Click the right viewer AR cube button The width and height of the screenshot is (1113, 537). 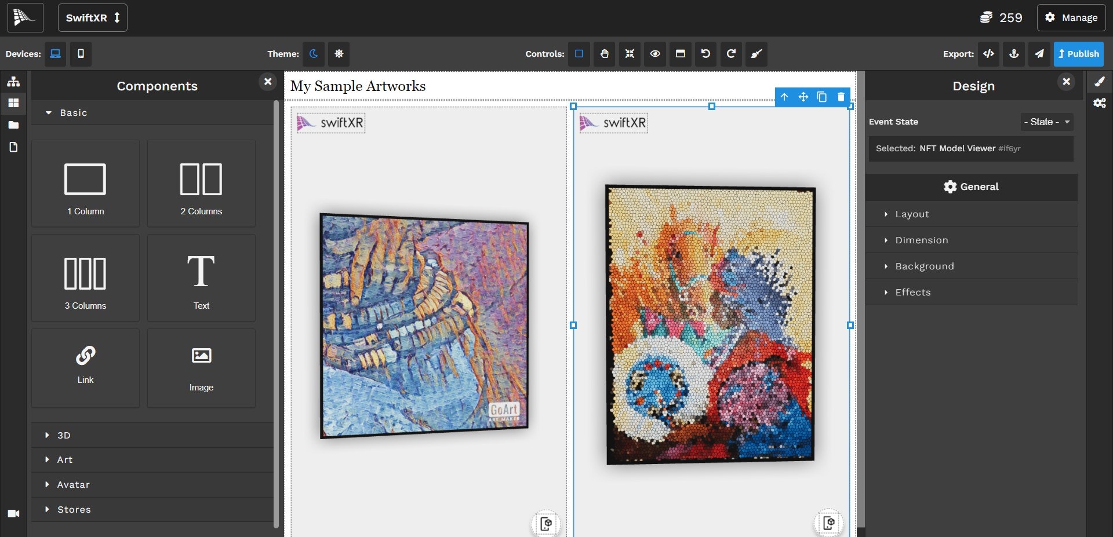828,524
